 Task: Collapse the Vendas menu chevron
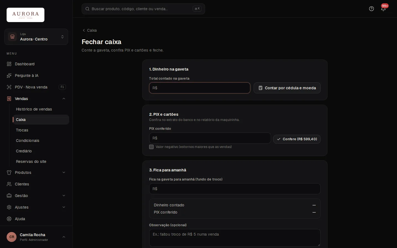(64, 99)
